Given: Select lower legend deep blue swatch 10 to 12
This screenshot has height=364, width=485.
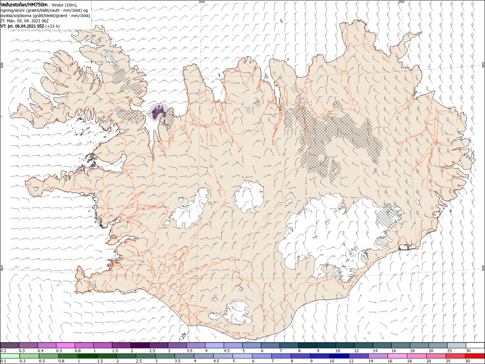Looking at the screenshot, I should click(339, 356).
